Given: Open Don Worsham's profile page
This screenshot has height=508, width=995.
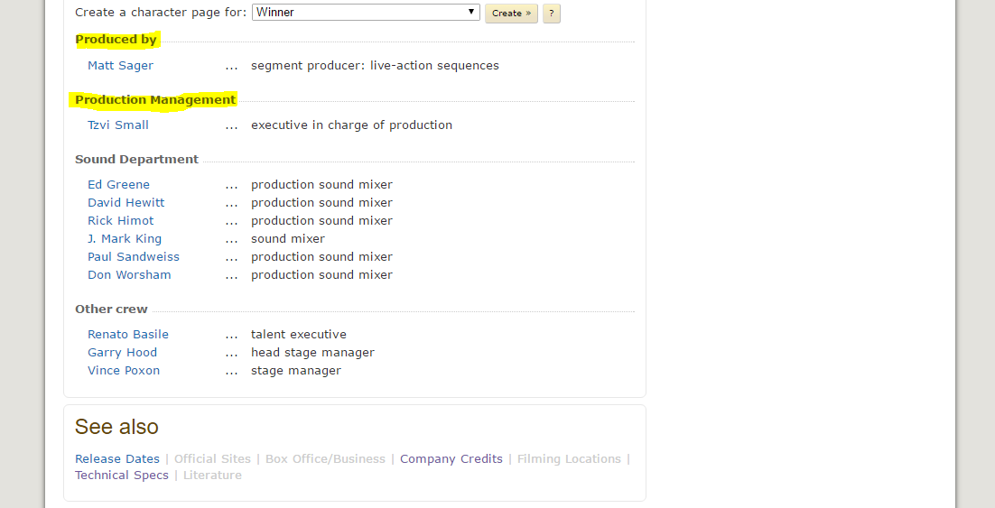Looking at the screenshot, I should pyautogui.click(x=129, y=275).
